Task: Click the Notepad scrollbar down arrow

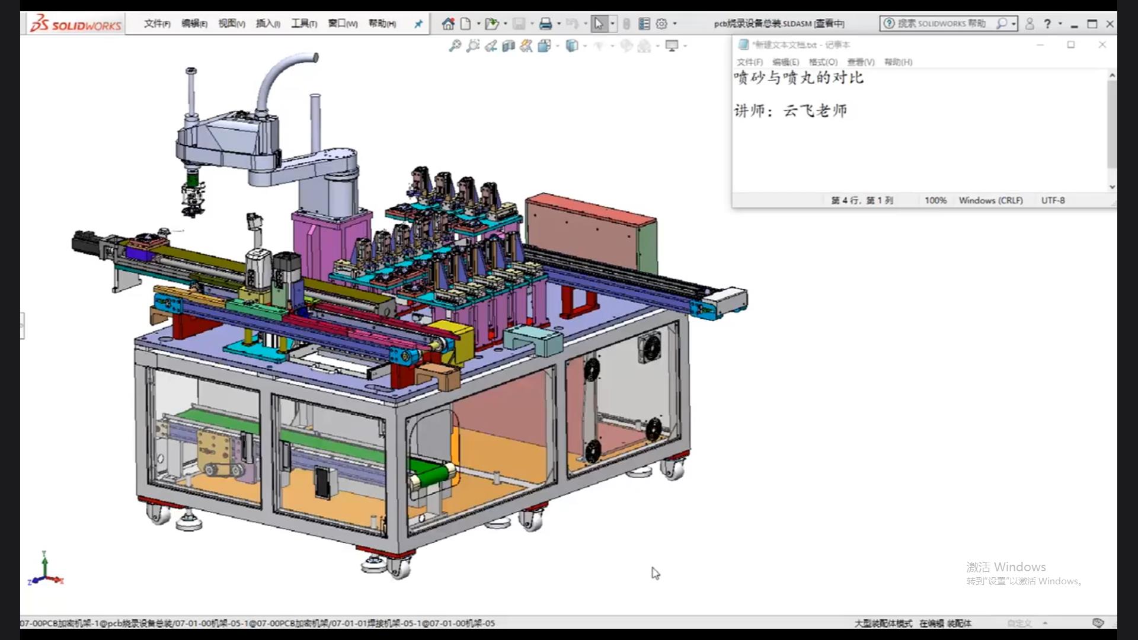Action: 1112,187
